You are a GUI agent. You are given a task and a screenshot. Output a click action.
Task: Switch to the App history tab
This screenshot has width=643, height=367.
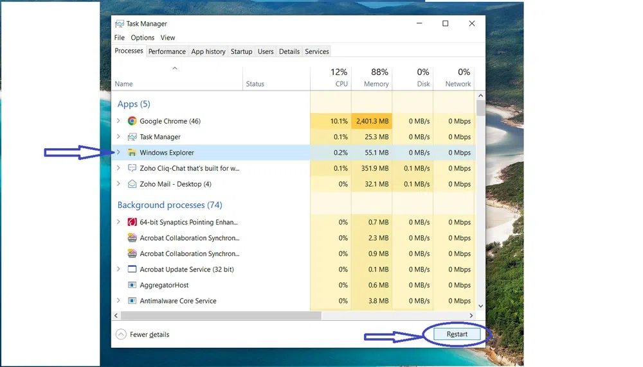point(208,51)
